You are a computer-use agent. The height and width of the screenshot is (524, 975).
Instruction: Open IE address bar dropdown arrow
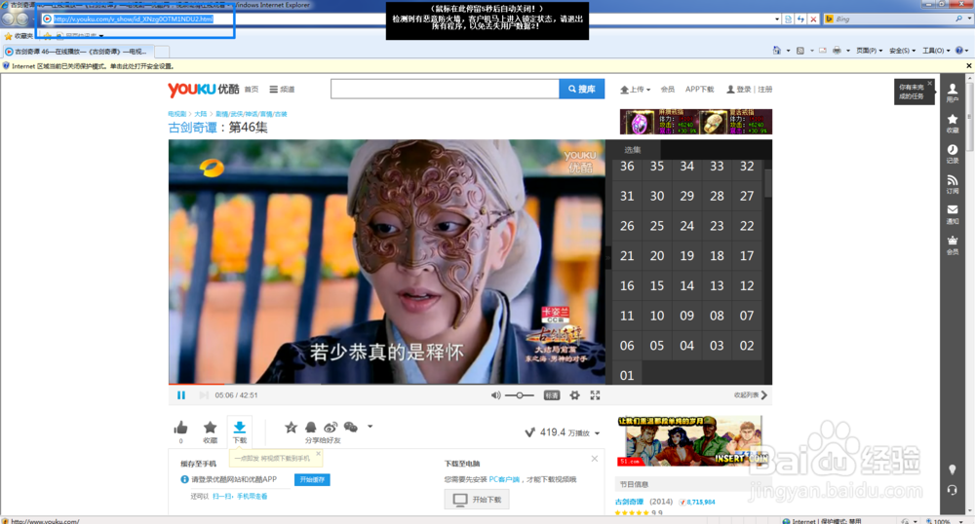pyautogui.click(x=777, y=19)
